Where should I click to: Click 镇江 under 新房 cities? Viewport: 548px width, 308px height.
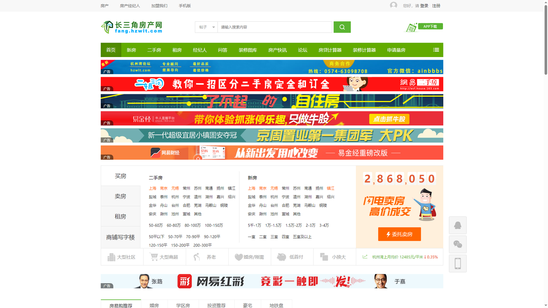[x=330, y=188]
